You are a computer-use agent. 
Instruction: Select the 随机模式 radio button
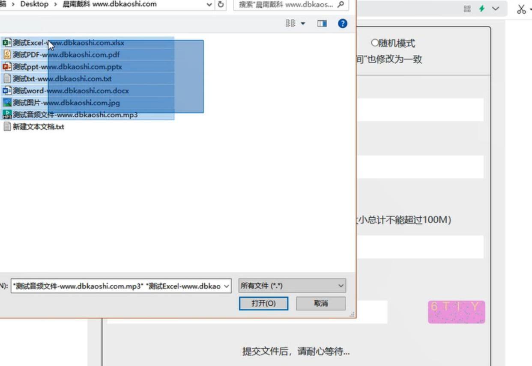[375, 43]
